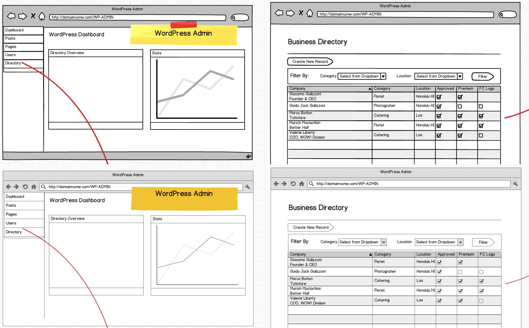Click the search pill in sketch-style directory browser
Viewport: 529px width, 328px height.
507,14
